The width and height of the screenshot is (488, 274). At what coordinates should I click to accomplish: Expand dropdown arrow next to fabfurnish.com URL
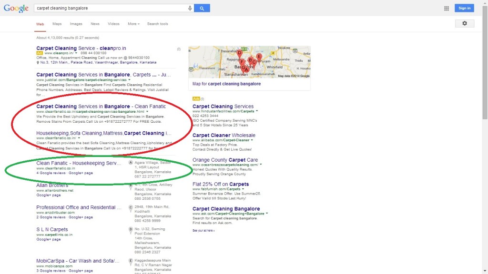(243, 189)
